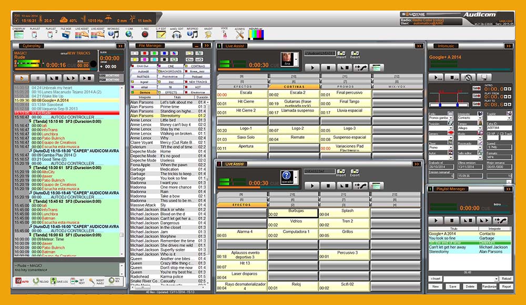Screen dimensions: 526x305
Task: Toggle the yellow color filter in File Manager
Action: click(135, 59)
